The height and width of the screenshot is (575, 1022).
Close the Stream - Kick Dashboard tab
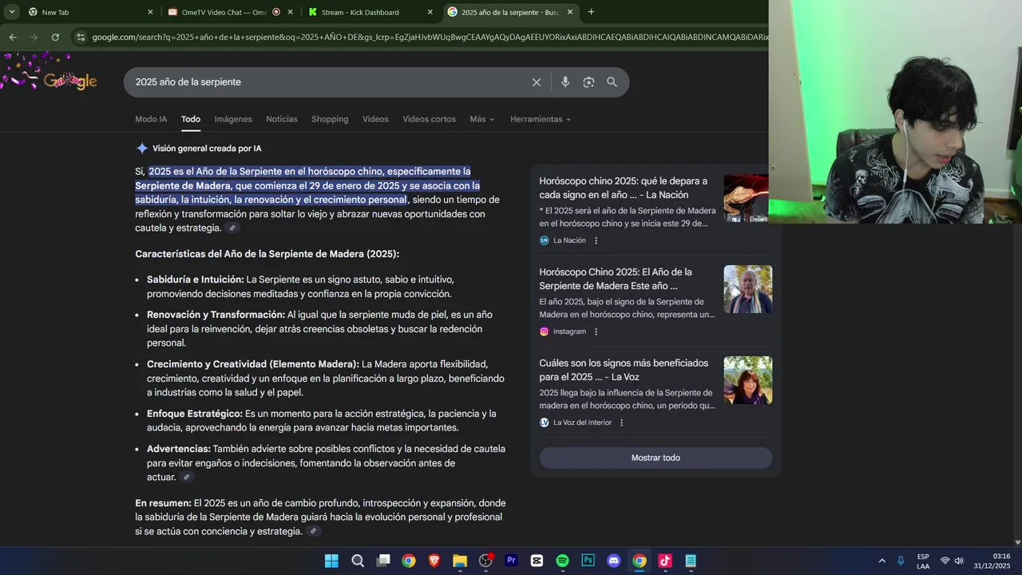tap(430, 12)
